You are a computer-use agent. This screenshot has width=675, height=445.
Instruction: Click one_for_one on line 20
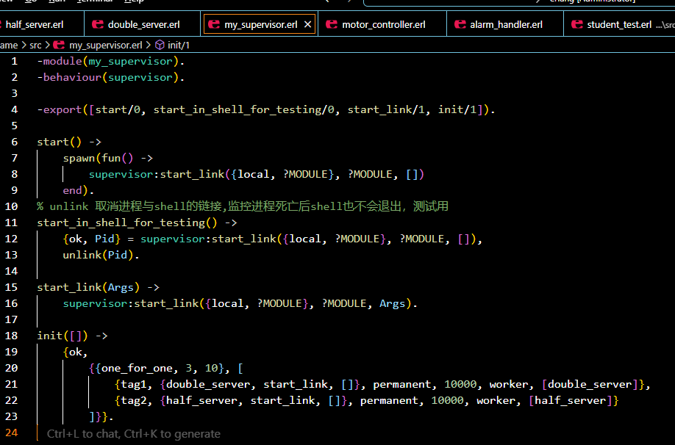(137, 368)
